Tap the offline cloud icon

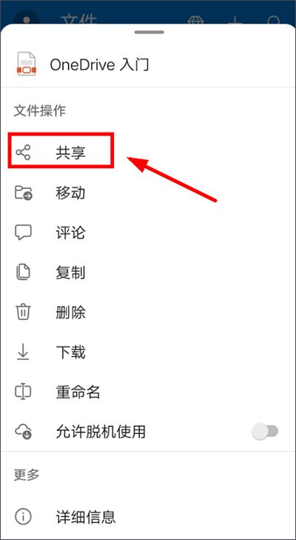pos(24,432)
